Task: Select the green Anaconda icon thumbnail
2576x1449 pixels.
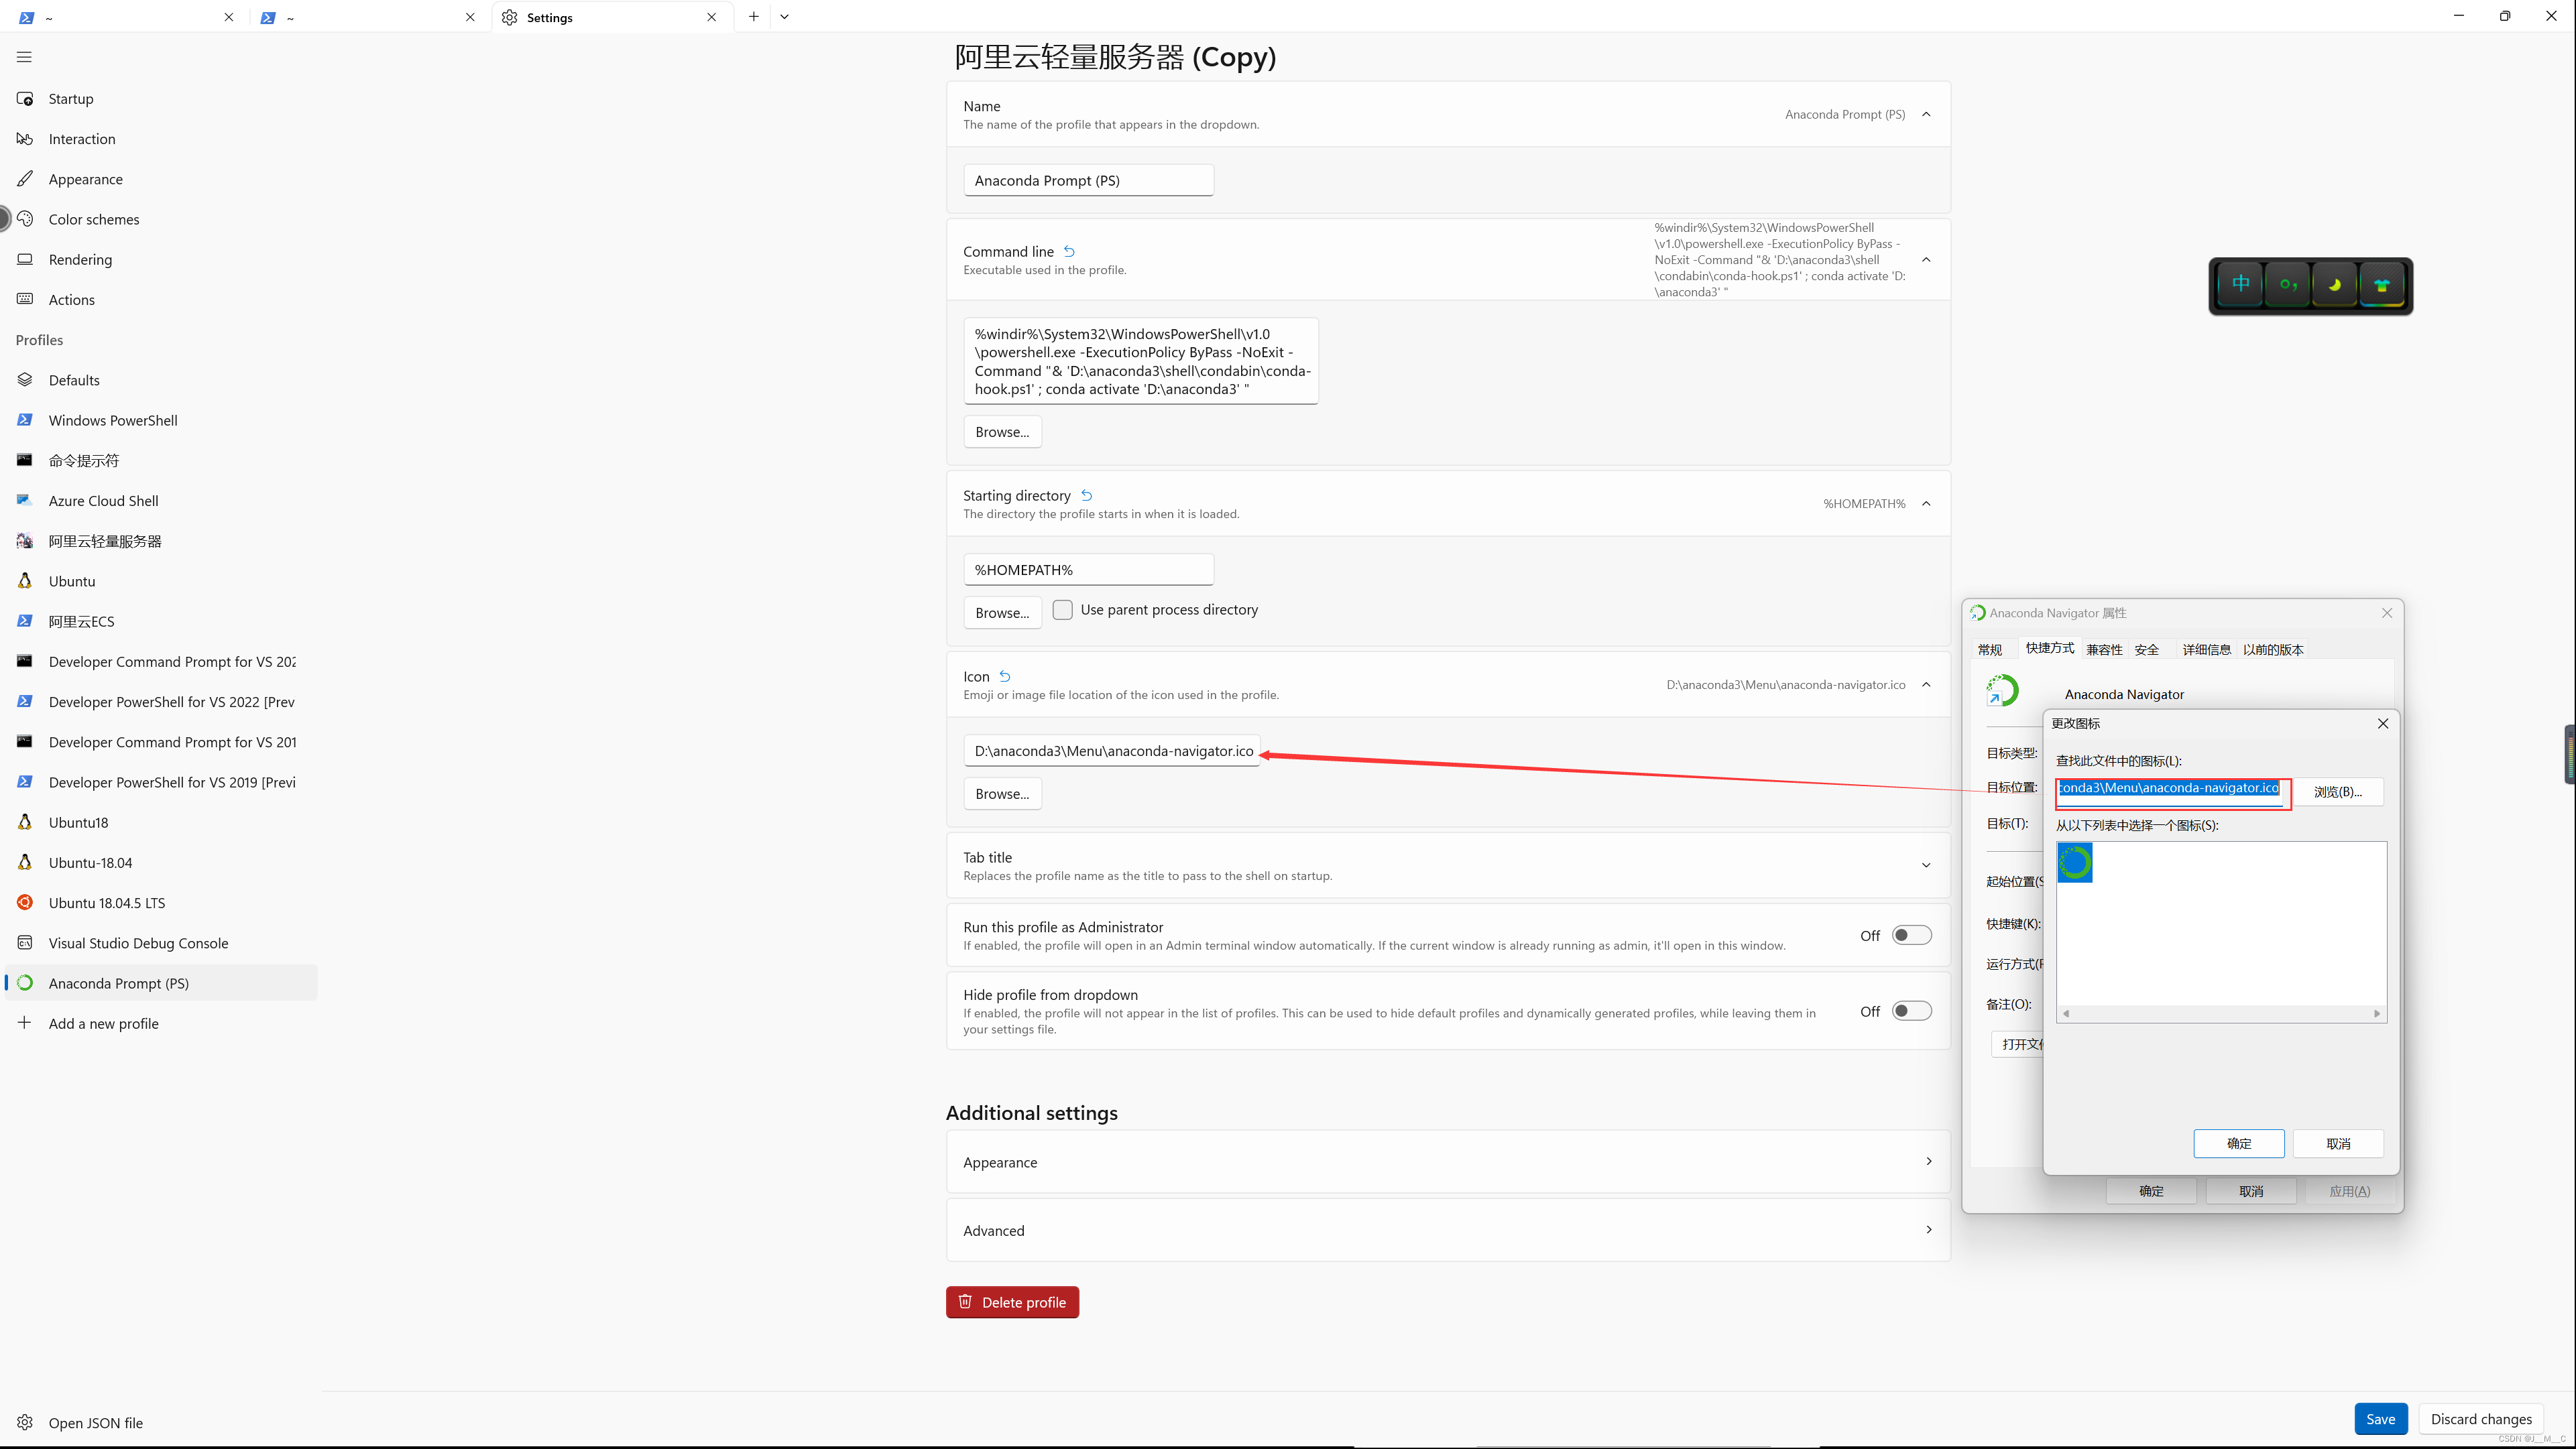Action: pos(2074,863)
